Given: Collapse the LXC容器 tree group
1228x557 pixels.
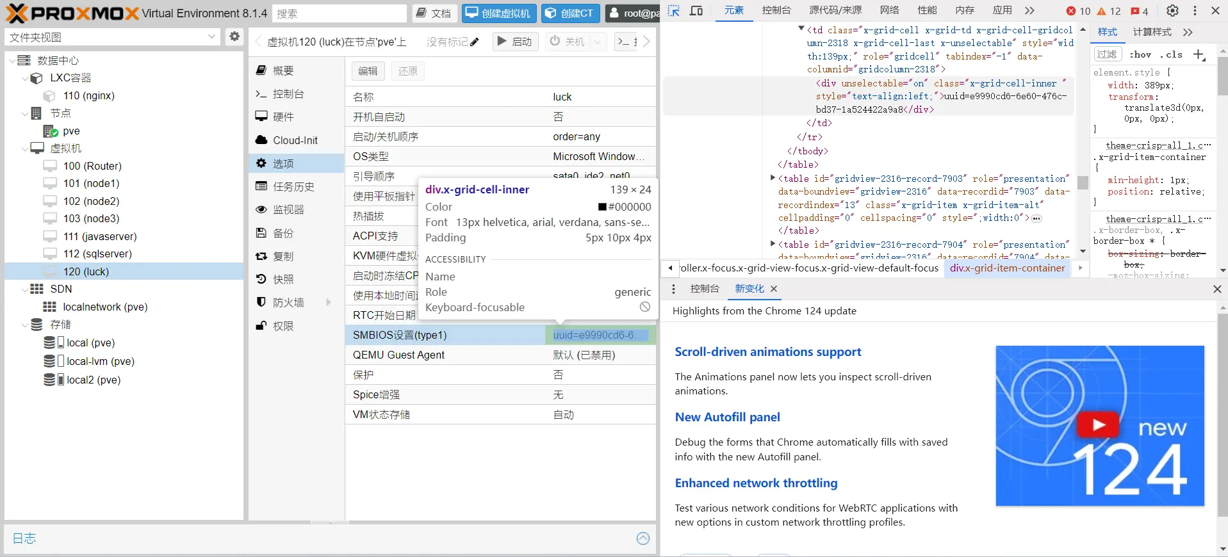Looking at the screenshot, I should [x=25, y=79].
